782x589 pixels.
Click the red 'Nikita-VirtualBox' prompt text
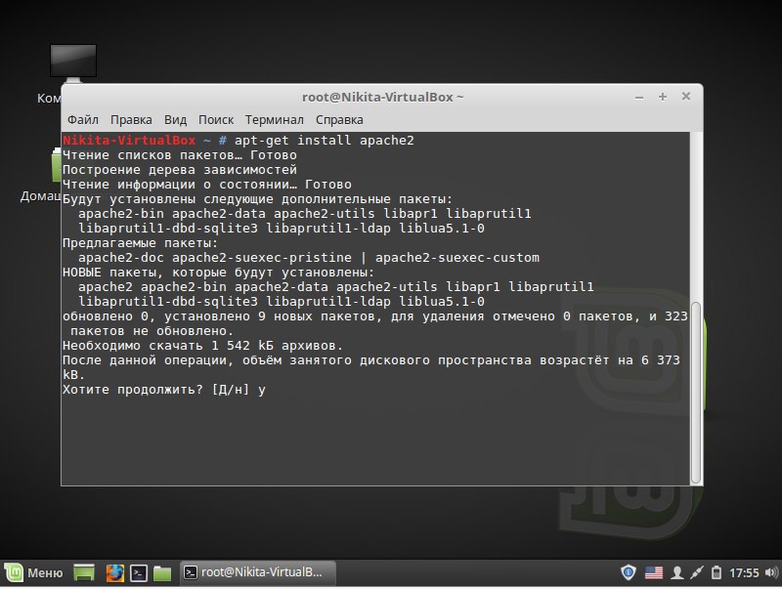point(129,141)
